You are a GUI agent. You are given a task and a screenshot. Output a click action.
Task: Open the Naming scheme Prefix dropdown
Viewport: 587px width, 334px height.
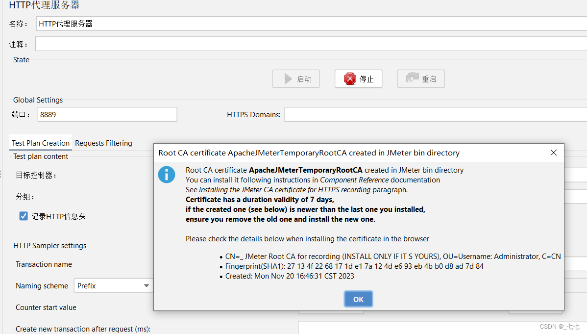point(114,285)
